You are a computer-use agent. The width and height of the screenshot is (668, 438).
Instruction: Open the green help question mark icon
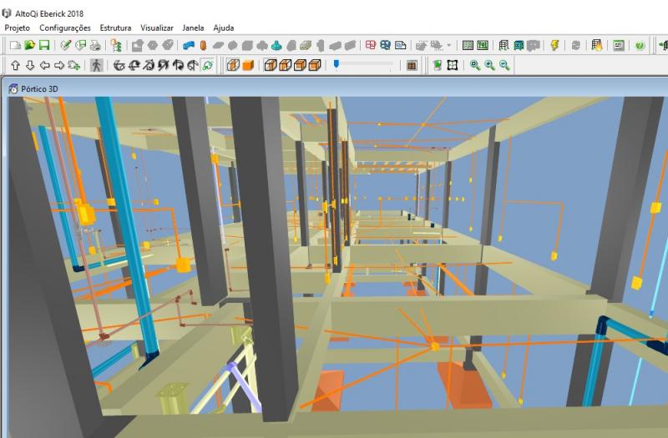pos(640,46)
